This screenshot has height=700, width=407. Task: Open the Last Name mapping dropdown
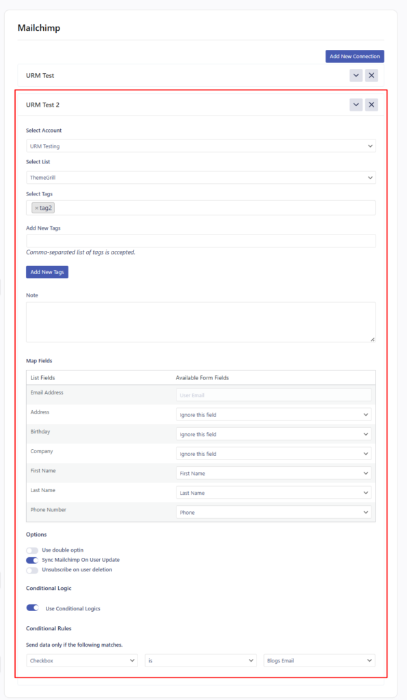pos(274,493)
